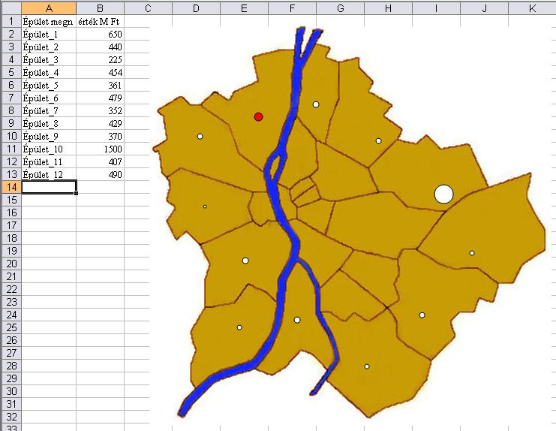The image size is (556, 431).
Task: Select cell containing Épület_5
Action: pos(49,85)
